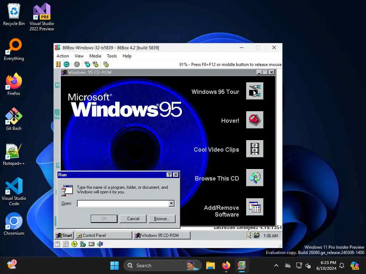
Task: Launch Everything search desktop shortcut
Action: click(x=14, y=49)
